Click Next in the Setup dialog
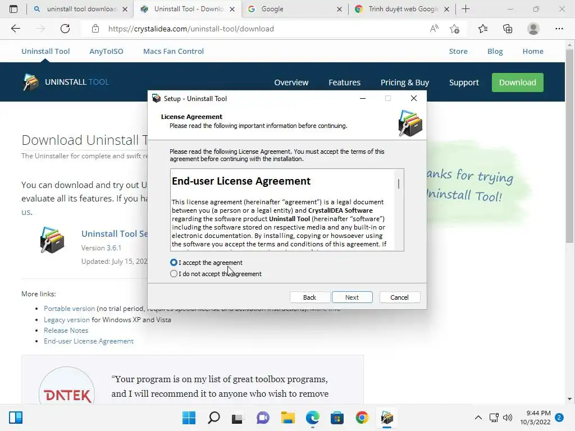Screen dimensions: 575x431 (352, 297)
